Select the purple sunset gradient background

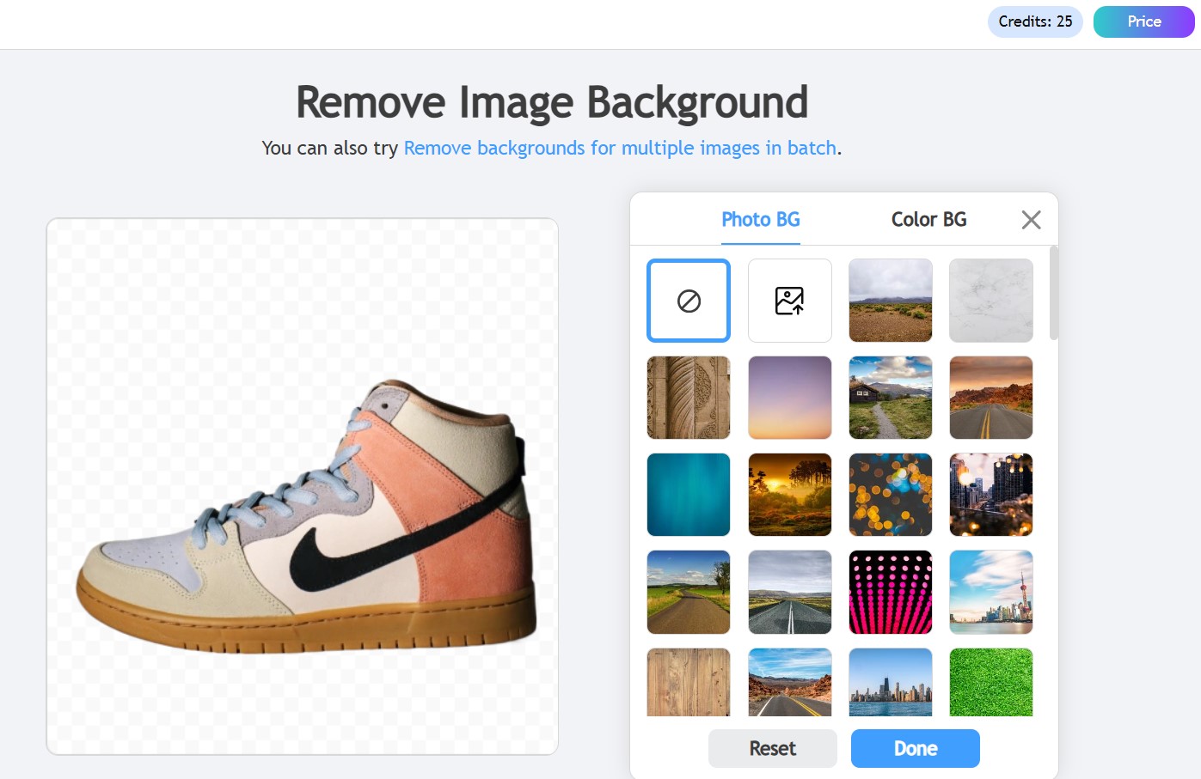789,398
